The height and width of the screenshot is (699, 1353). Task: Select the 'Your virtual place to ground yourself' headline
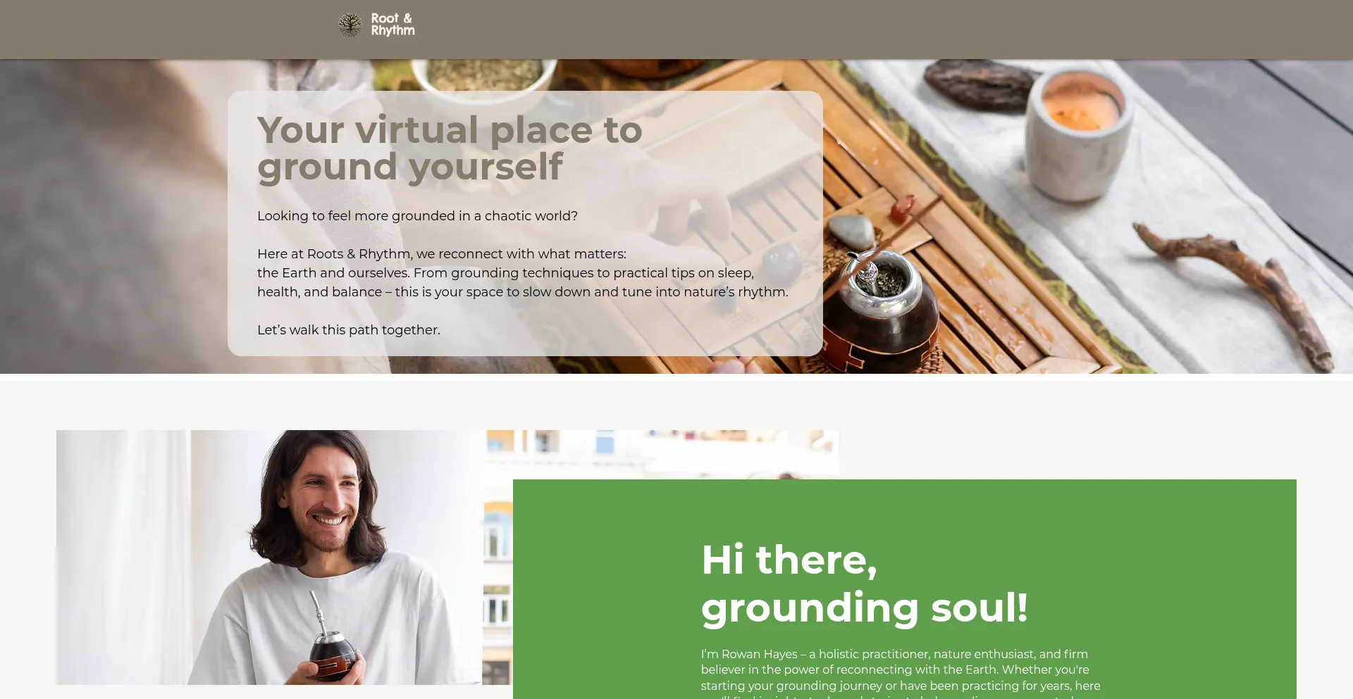pyautogui.click(x=450, y=148)
